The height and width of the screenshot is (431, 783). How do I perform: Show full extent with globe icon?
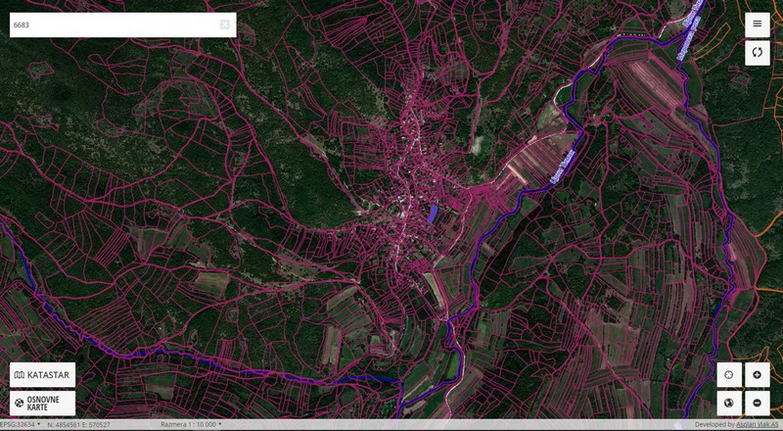(x=728, y=403)
